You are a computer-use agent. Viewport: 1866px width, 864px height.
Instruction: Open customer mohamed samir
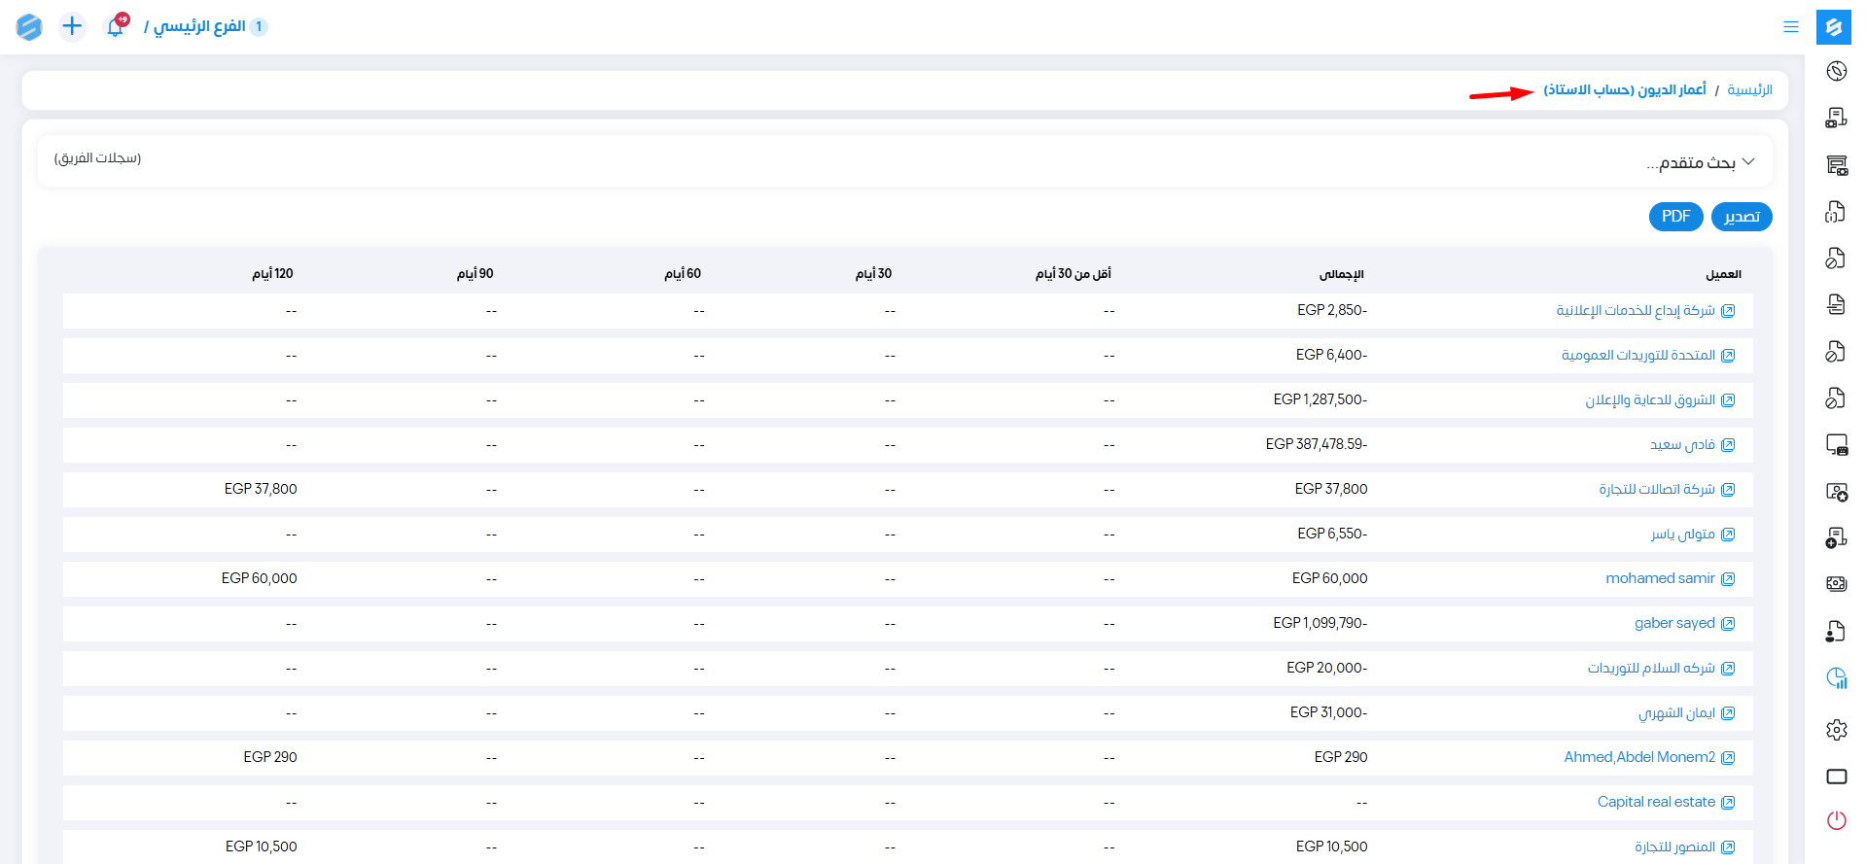[1660, 579]
